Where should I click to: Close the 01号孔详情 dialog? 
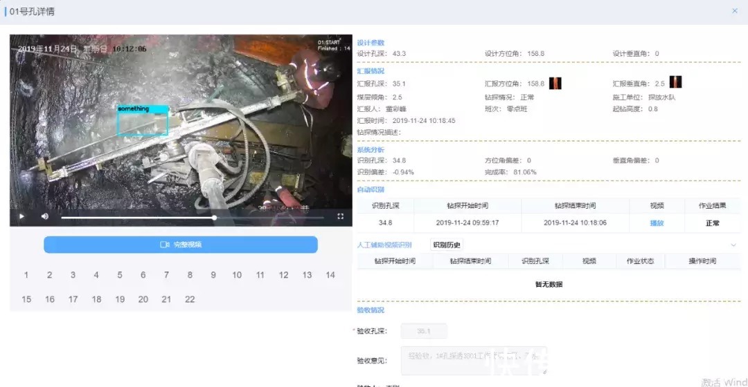tap(735, 11)
